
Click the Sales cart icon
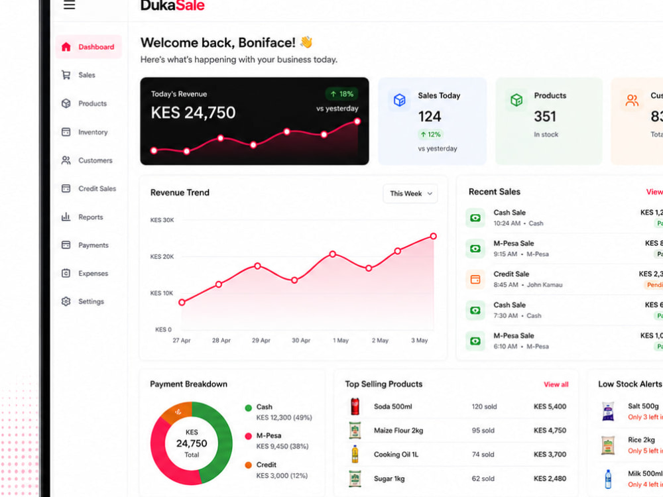(x=66, y=75)
